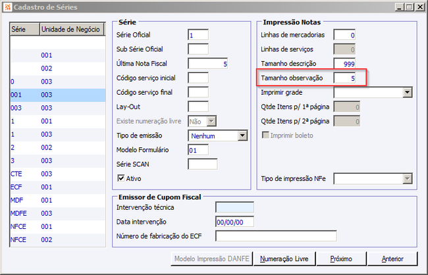Screen dimensions: 428x275
Task: Toggle the Ativo checkbox
Action: point(121,178)
